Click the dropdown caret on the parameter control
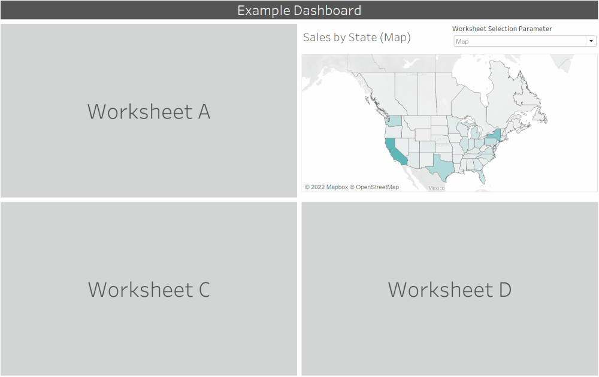599x377 pixels. tap(592, 41)
